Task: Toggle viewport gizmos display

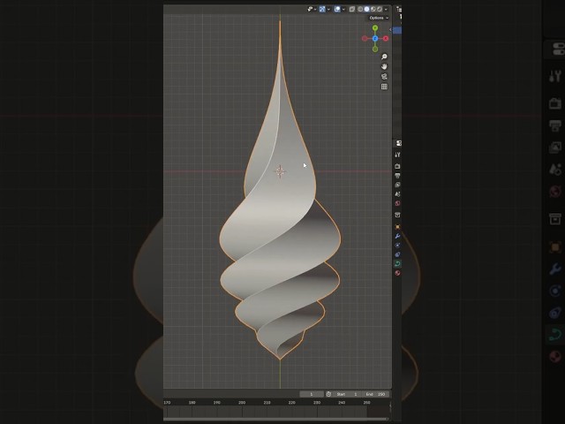Action: [322, 9]
